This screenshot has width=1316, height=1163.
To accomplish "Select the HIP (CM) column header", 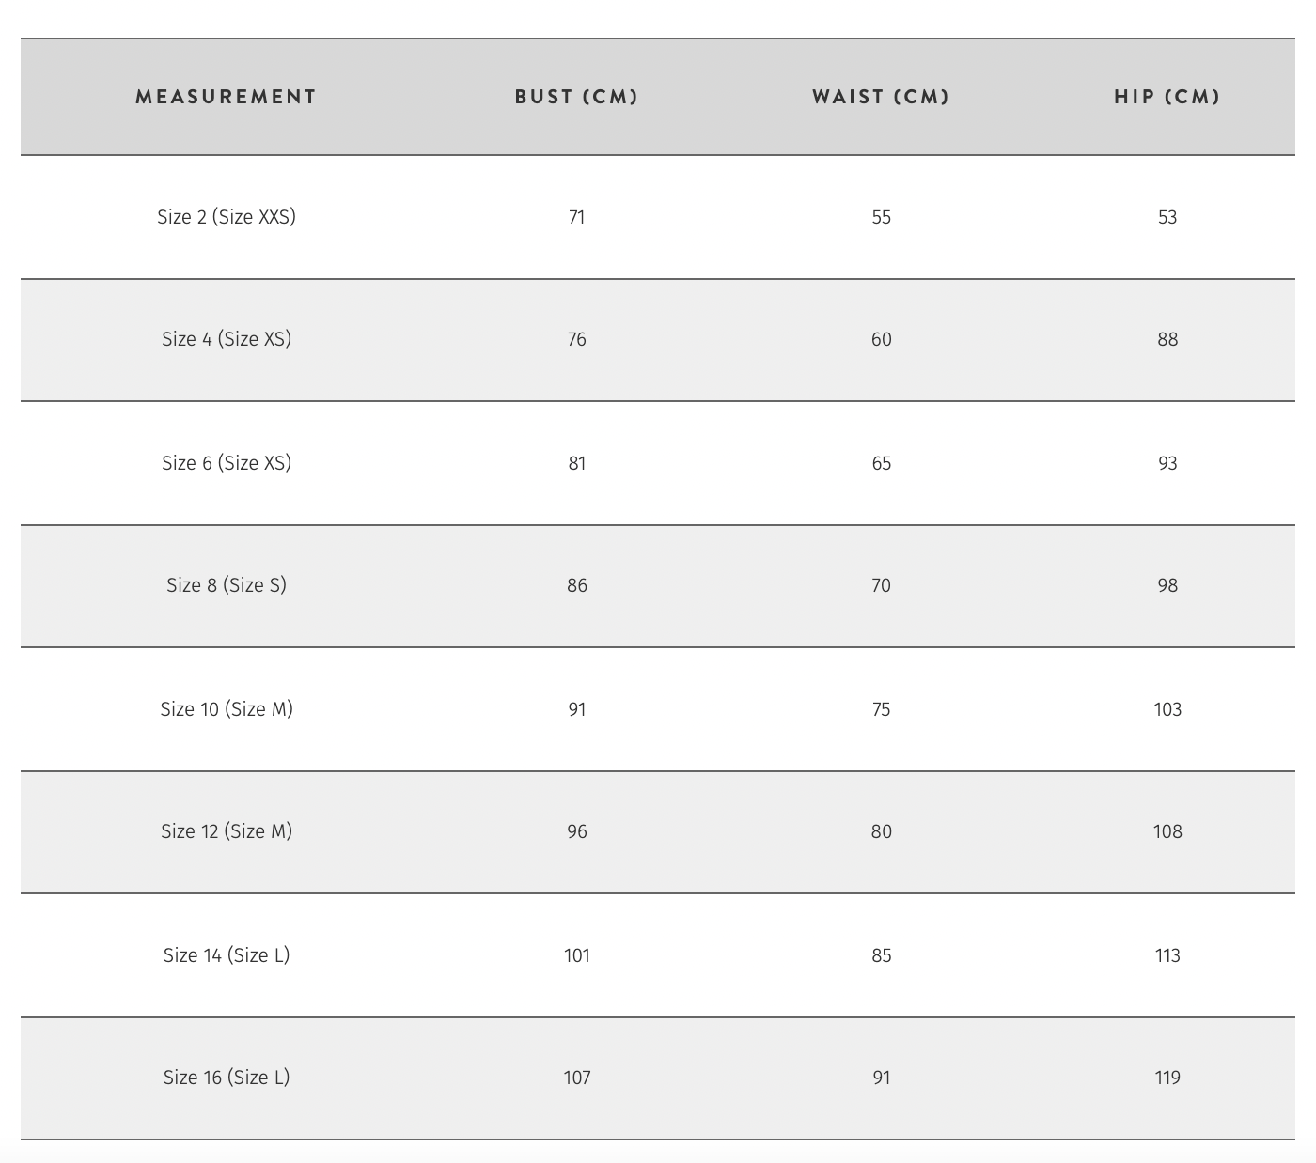I will coord(1167,97).
